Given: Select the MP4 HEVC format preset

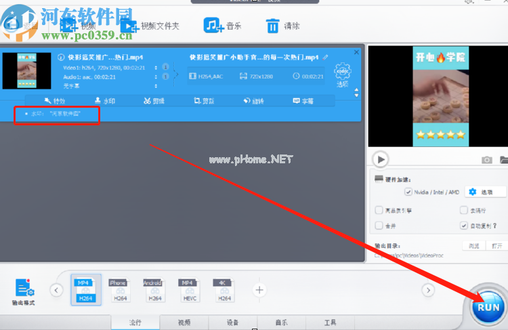Looking at the screenshot, I should (190, 290).
